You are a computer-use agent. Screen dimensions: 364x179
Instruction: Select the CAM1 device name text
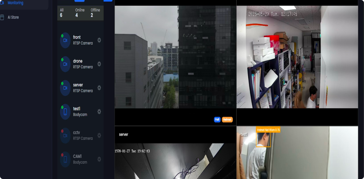[x=77, y=156]
